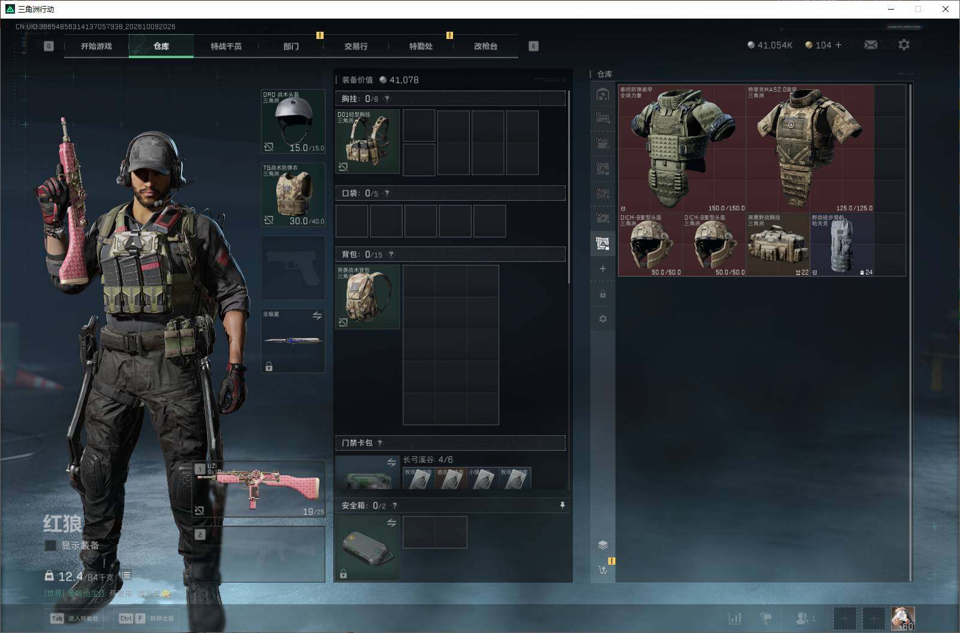The image size is (960, 633).
Task: Click the weight detail list icon
Action: [x=126, y=575]
